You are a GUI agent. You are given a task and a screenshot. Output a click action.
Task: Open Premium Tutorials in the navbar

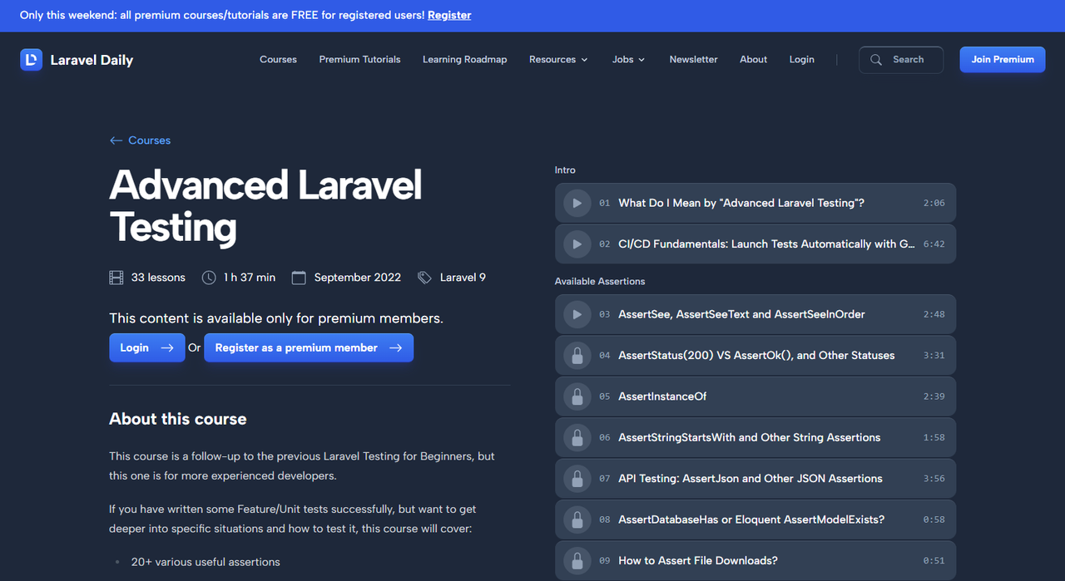[359, 60]
